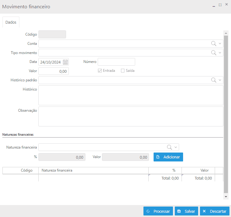Click the search magnifier in Conta field

pos(213,44)
